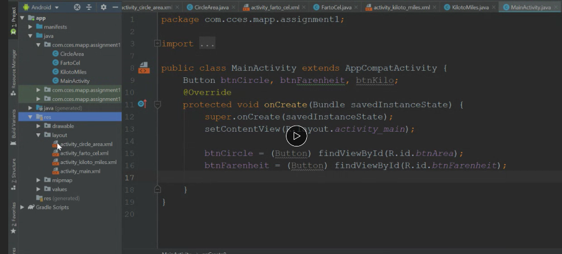
Task: Click the Build Variants android icon
Action: pos(13,143)
